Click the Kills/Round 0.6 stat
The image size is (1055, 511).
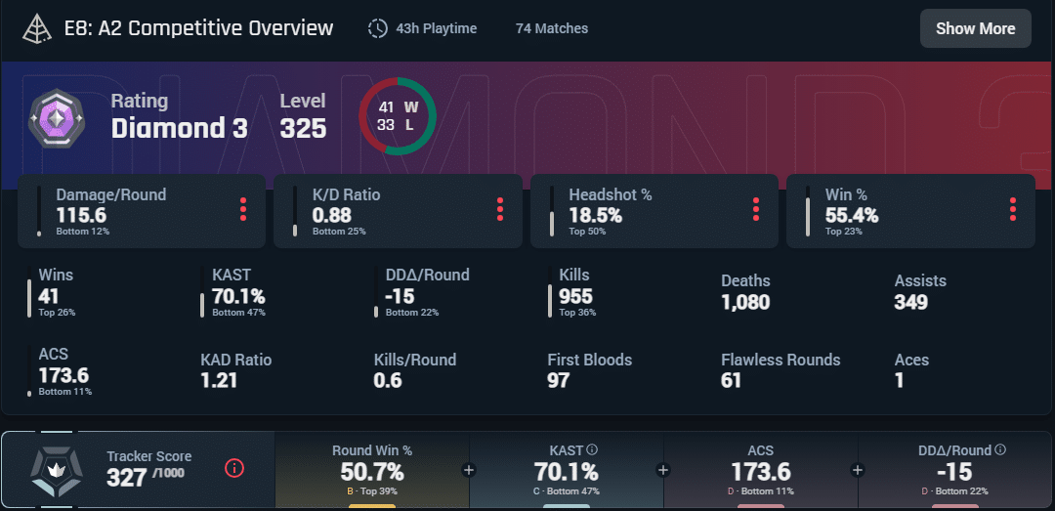(415, 370)
